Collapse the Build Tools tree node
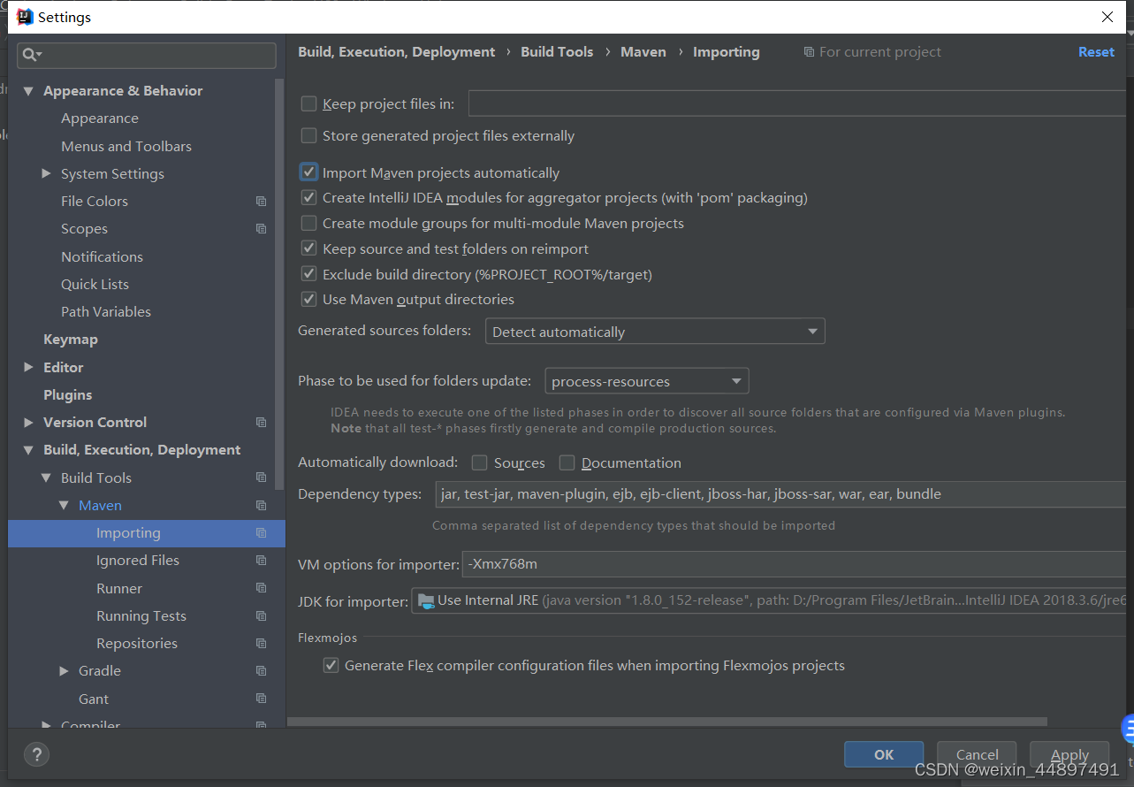Viewport: 1134px width, 787px height. [x=47, y=478]
